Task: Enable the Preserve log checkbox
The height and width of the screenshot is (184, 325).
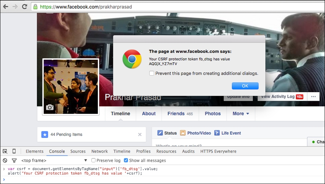Action: [93, 160]
